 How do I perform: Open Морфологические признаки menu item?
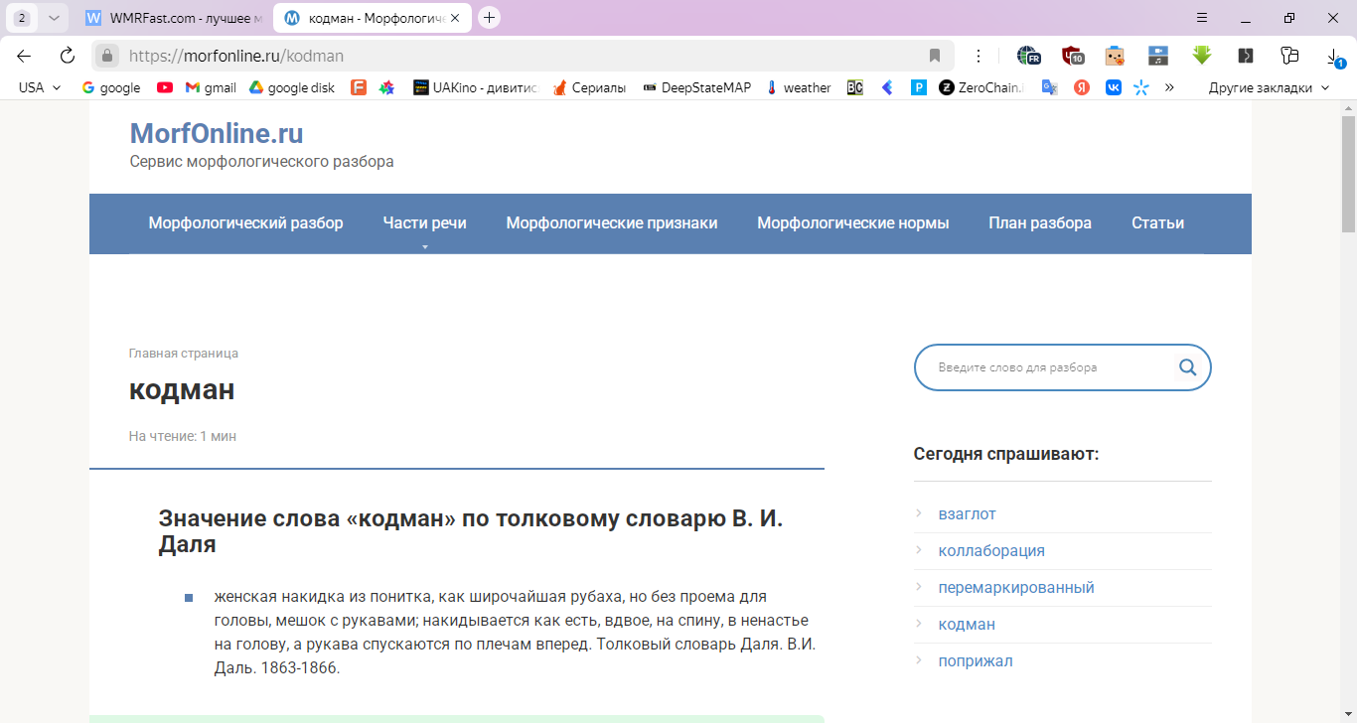[x=612, y=223]
